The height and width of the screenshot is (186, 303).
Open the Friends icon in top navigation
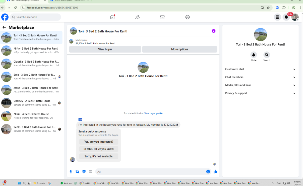pos(137,17)
